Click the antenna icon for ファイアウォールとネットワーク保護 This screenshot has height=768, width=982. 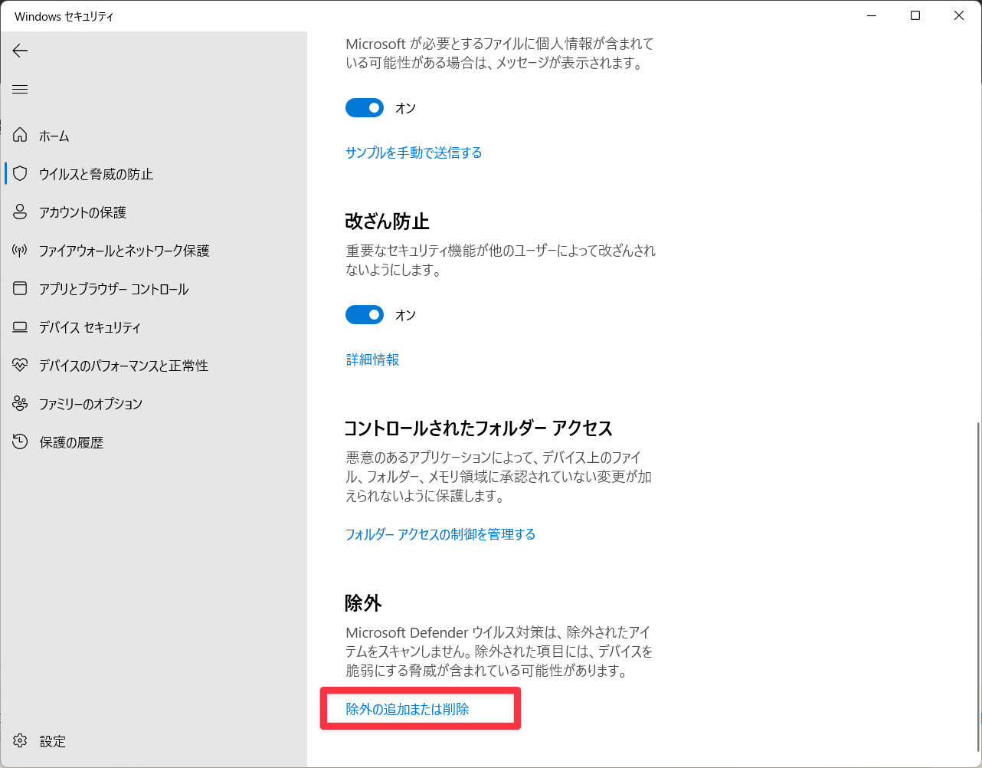pos(20,251)
